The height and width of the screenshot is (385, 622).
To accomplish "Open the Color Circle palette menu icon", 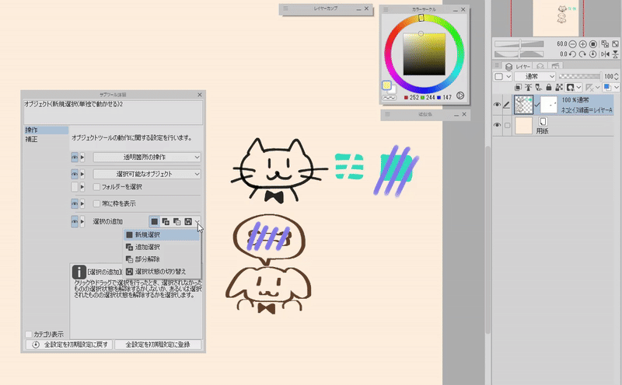I will click(x=386, y=9).
